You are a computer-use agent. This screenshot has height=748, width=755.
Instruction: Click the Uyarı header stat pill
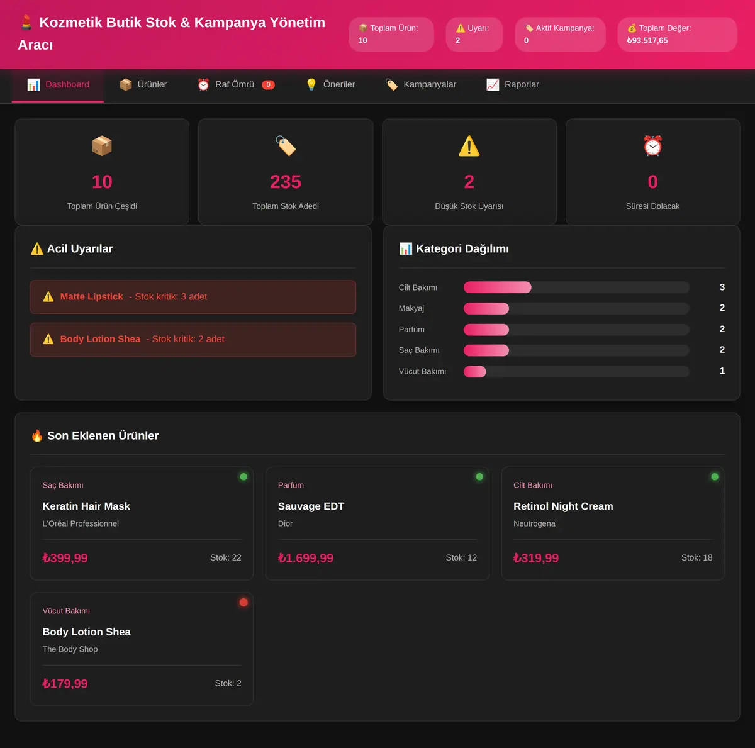474,35
